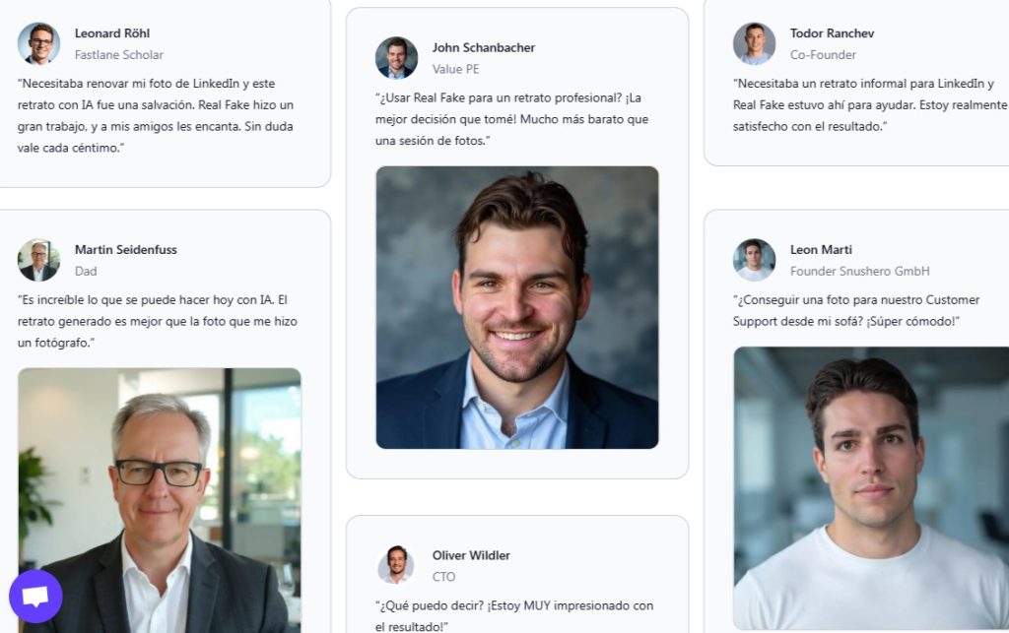1009x633 pixels.
Task: Click Todor Ranchev's round avatar
Action: click(754, 43)
